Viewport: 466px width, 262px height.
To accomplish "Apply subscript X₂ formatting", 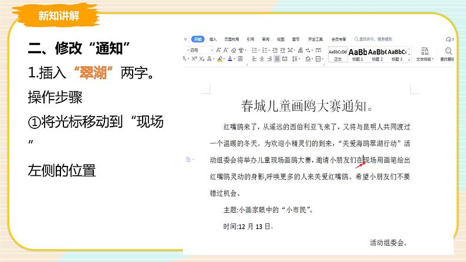I will 202,59.
